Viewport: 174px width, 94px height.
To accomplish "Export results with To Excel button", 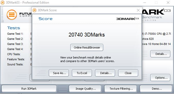I will click(82, 73).
